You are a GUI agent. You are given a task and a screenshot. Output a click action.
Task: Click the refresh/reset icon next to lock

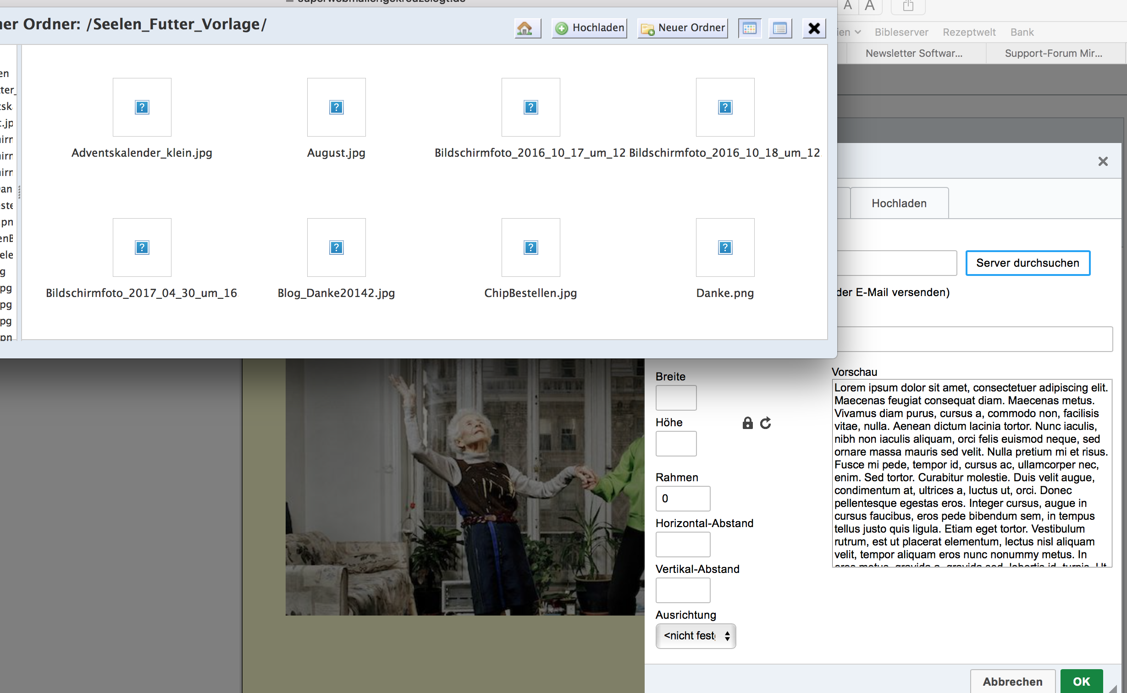click(x=765, y=423)
